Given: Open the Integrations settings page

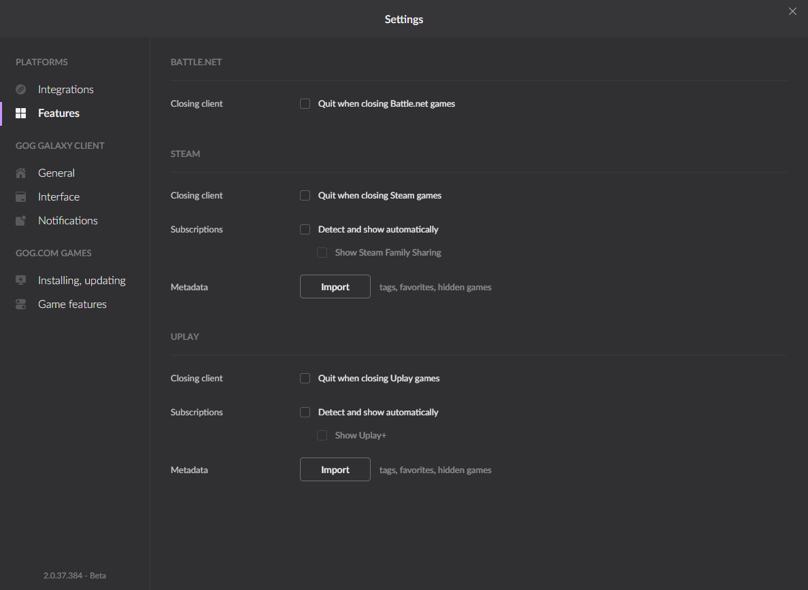Looking at the screenshot, I should (x=66, y=90).
